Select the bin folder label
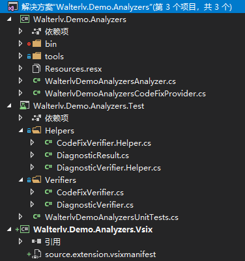The width and height of the screenshot is (245, 261). click(51, 44)
